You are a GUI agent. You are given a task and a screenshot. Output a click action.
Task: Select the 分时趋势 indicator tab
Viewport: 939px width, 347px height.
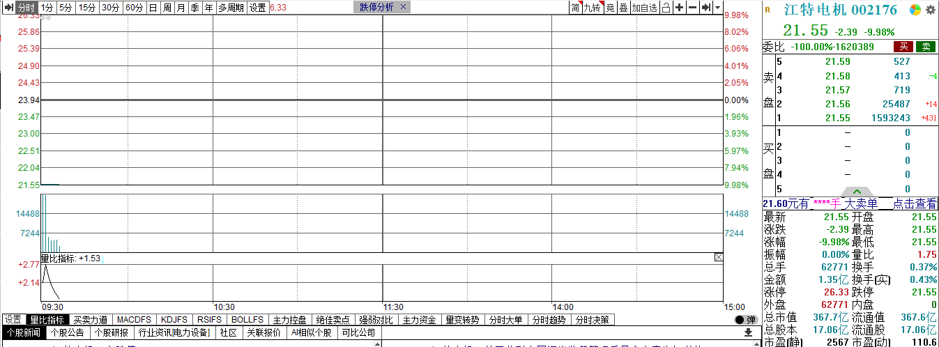click(549, 320)
